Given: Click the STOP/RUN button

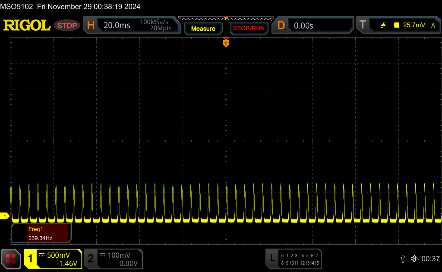Looking at the screenshot, I should point(249,28).
